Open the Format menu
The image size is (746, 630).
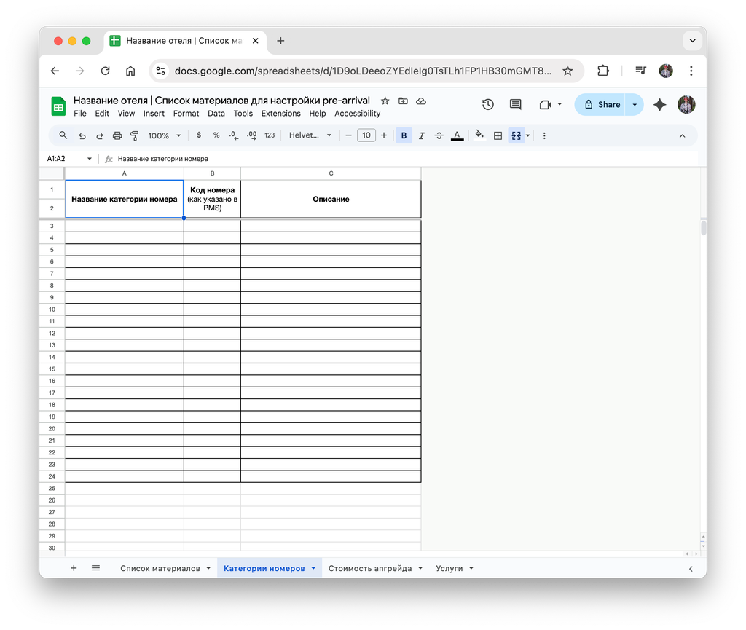(x=186, y=114)
